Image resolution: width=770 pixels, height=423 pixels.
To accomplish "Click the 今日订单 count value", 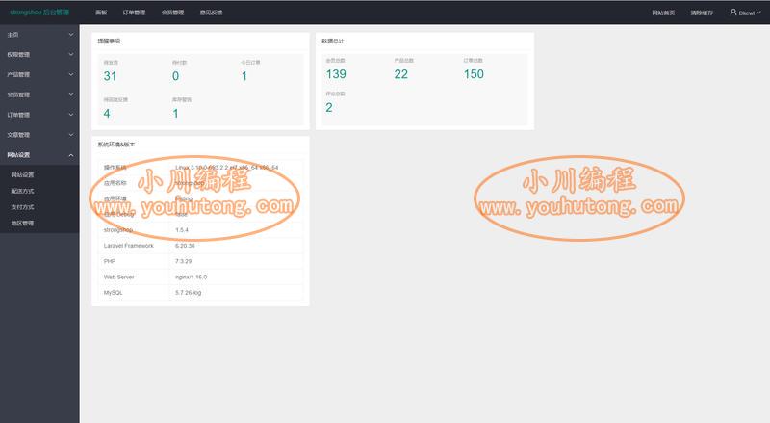I will [x=244, y=76].
